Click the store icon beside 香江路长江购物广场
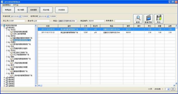The height and width of the screenshot is (94, 178). pyautogui.click(x=12, y=53)
